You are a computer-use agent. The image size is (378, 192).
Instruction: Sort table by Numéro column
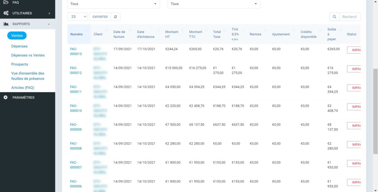pos(79,34)
